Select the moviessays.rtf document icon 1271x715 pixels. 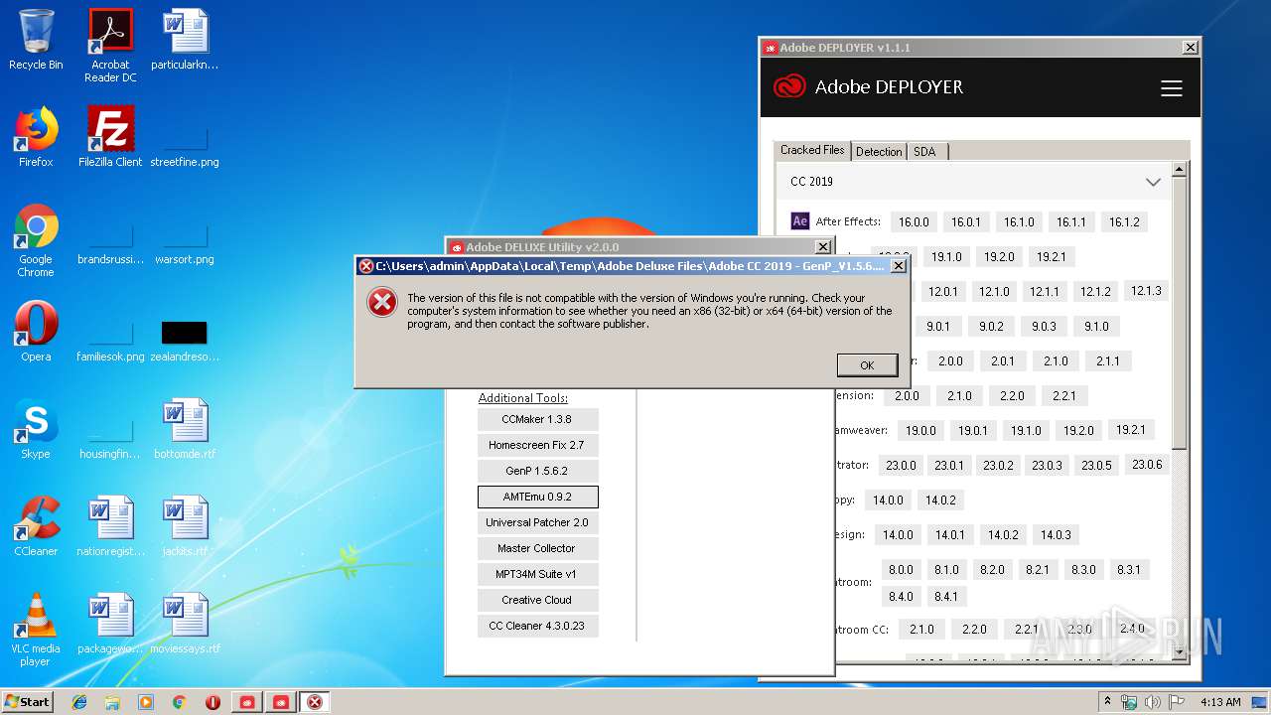click(x=185, y=624)
